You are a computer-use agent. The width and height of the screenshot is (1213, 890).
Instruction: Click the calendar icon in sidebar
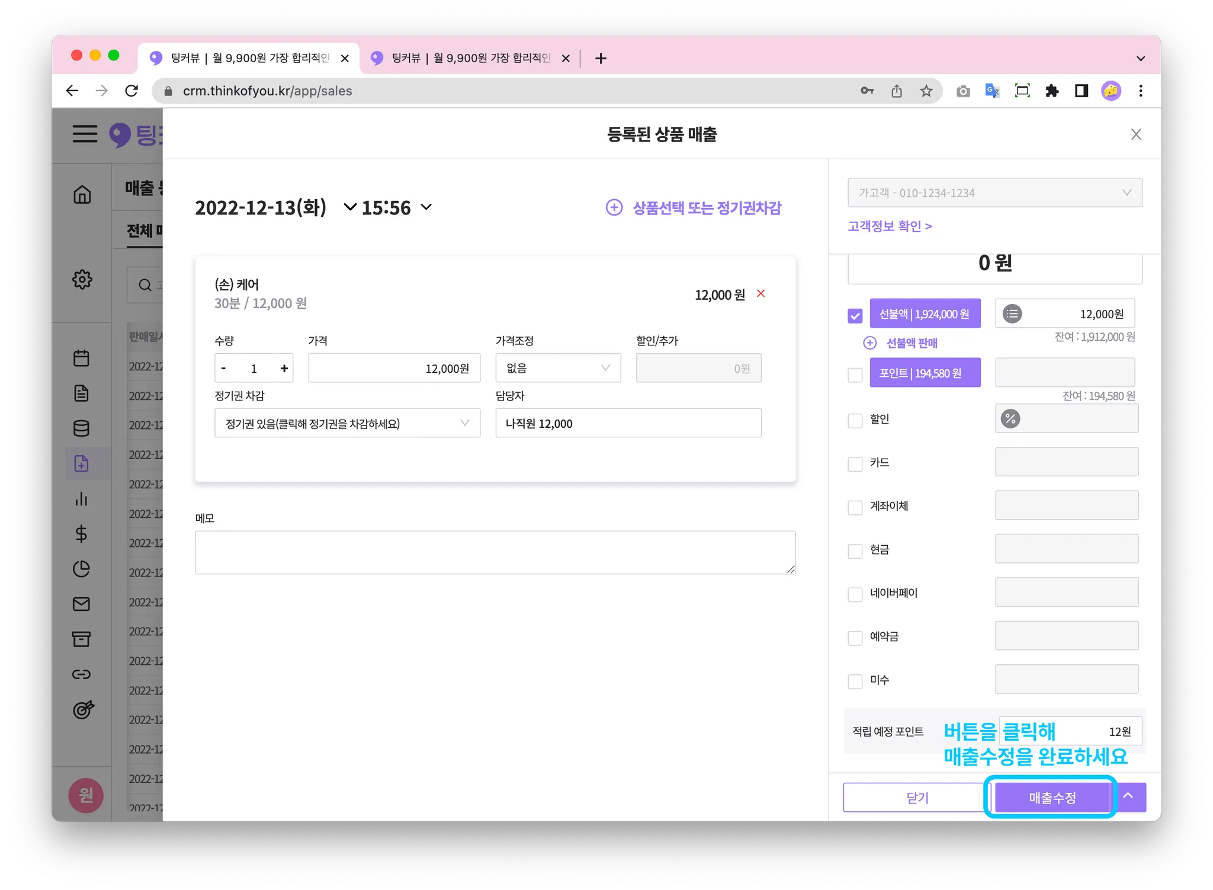coord(82,358)
